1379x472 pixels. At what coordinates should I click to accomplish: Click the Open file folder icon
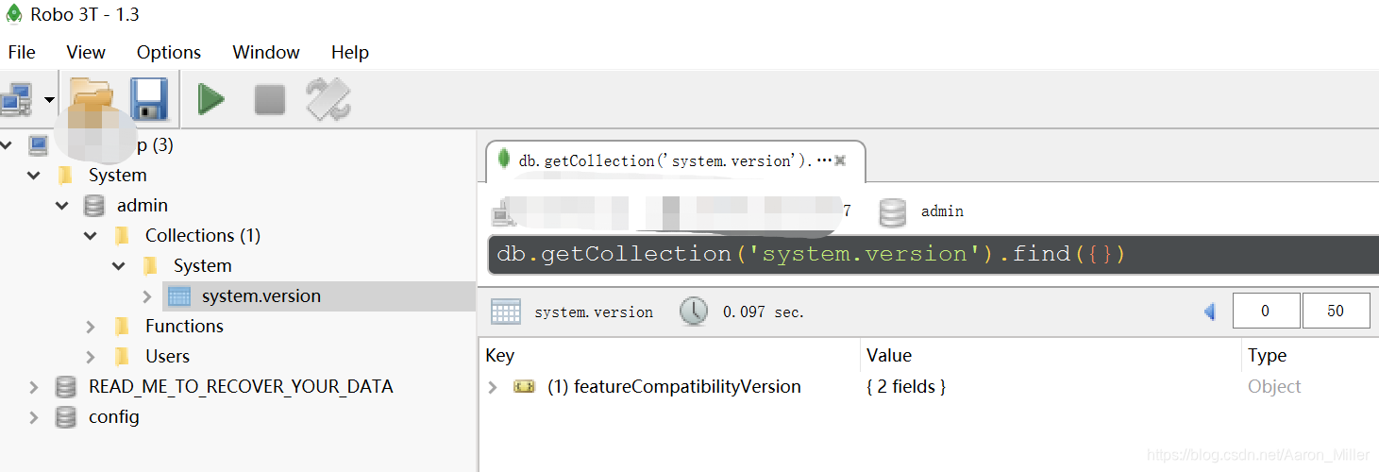tap(92, 98)
